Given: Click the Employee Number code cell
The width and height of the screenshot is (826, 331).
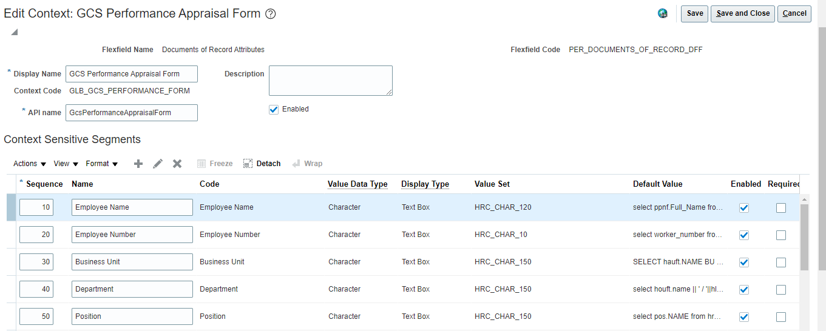Looking at the screenshot, I should point(230,235).
